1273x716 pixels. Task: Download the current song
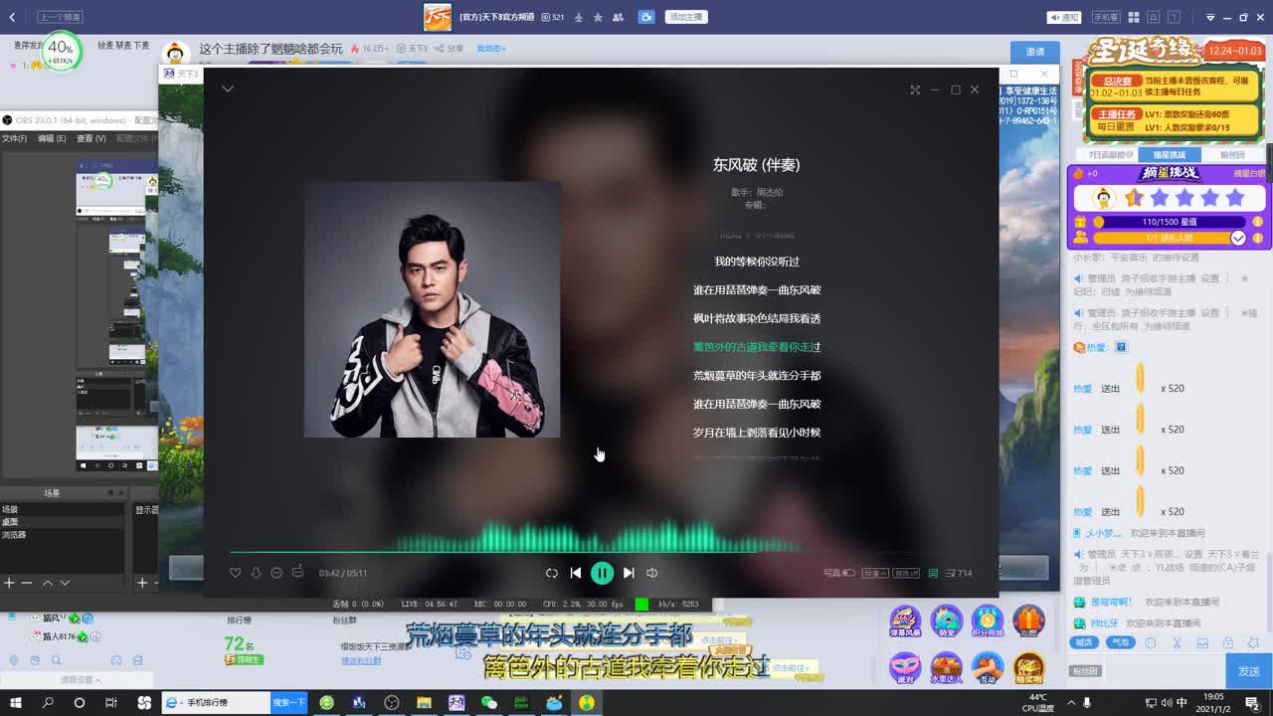[256, 573]
